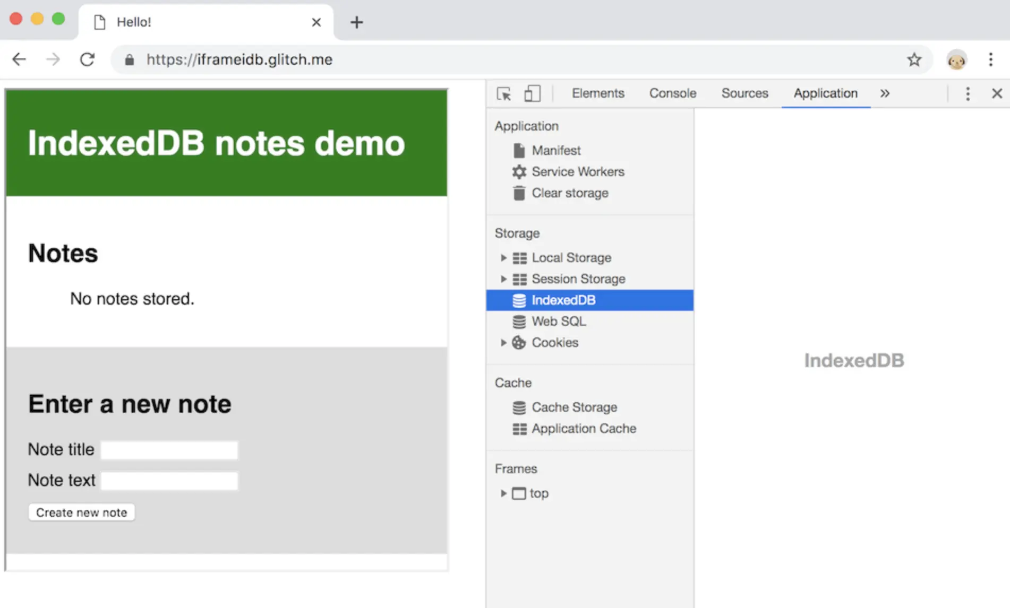
Task: Select IndexedDB in the Storage section
Action: (x=590, y=300)
